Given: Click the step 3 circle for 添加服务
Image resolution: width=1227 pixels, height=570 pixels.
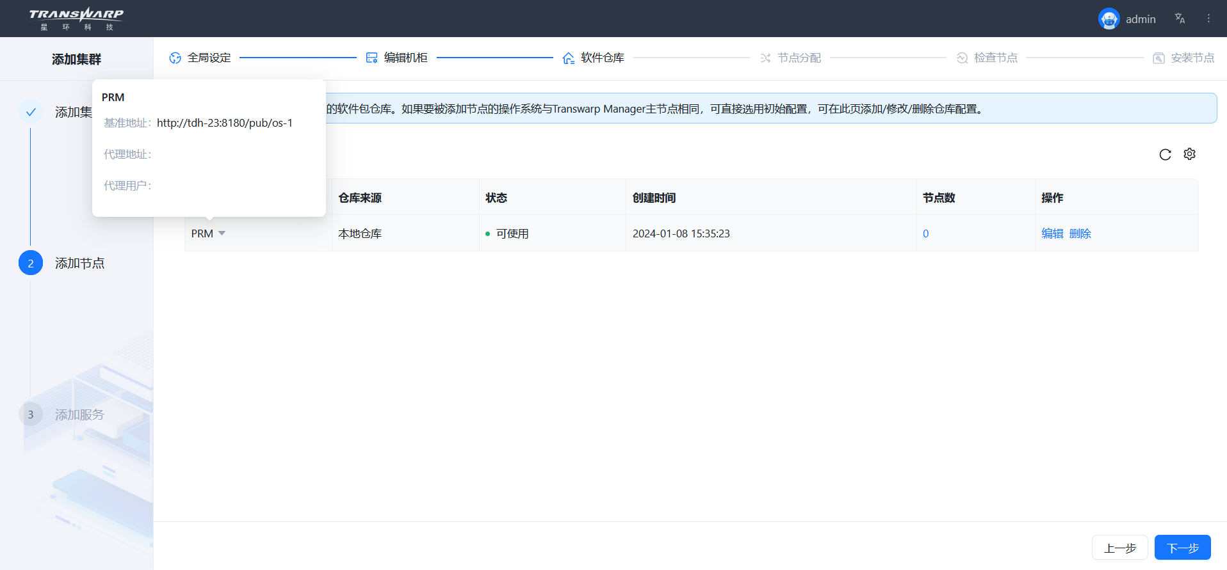Looking at the screenshot, I should (x=31, y=415).
